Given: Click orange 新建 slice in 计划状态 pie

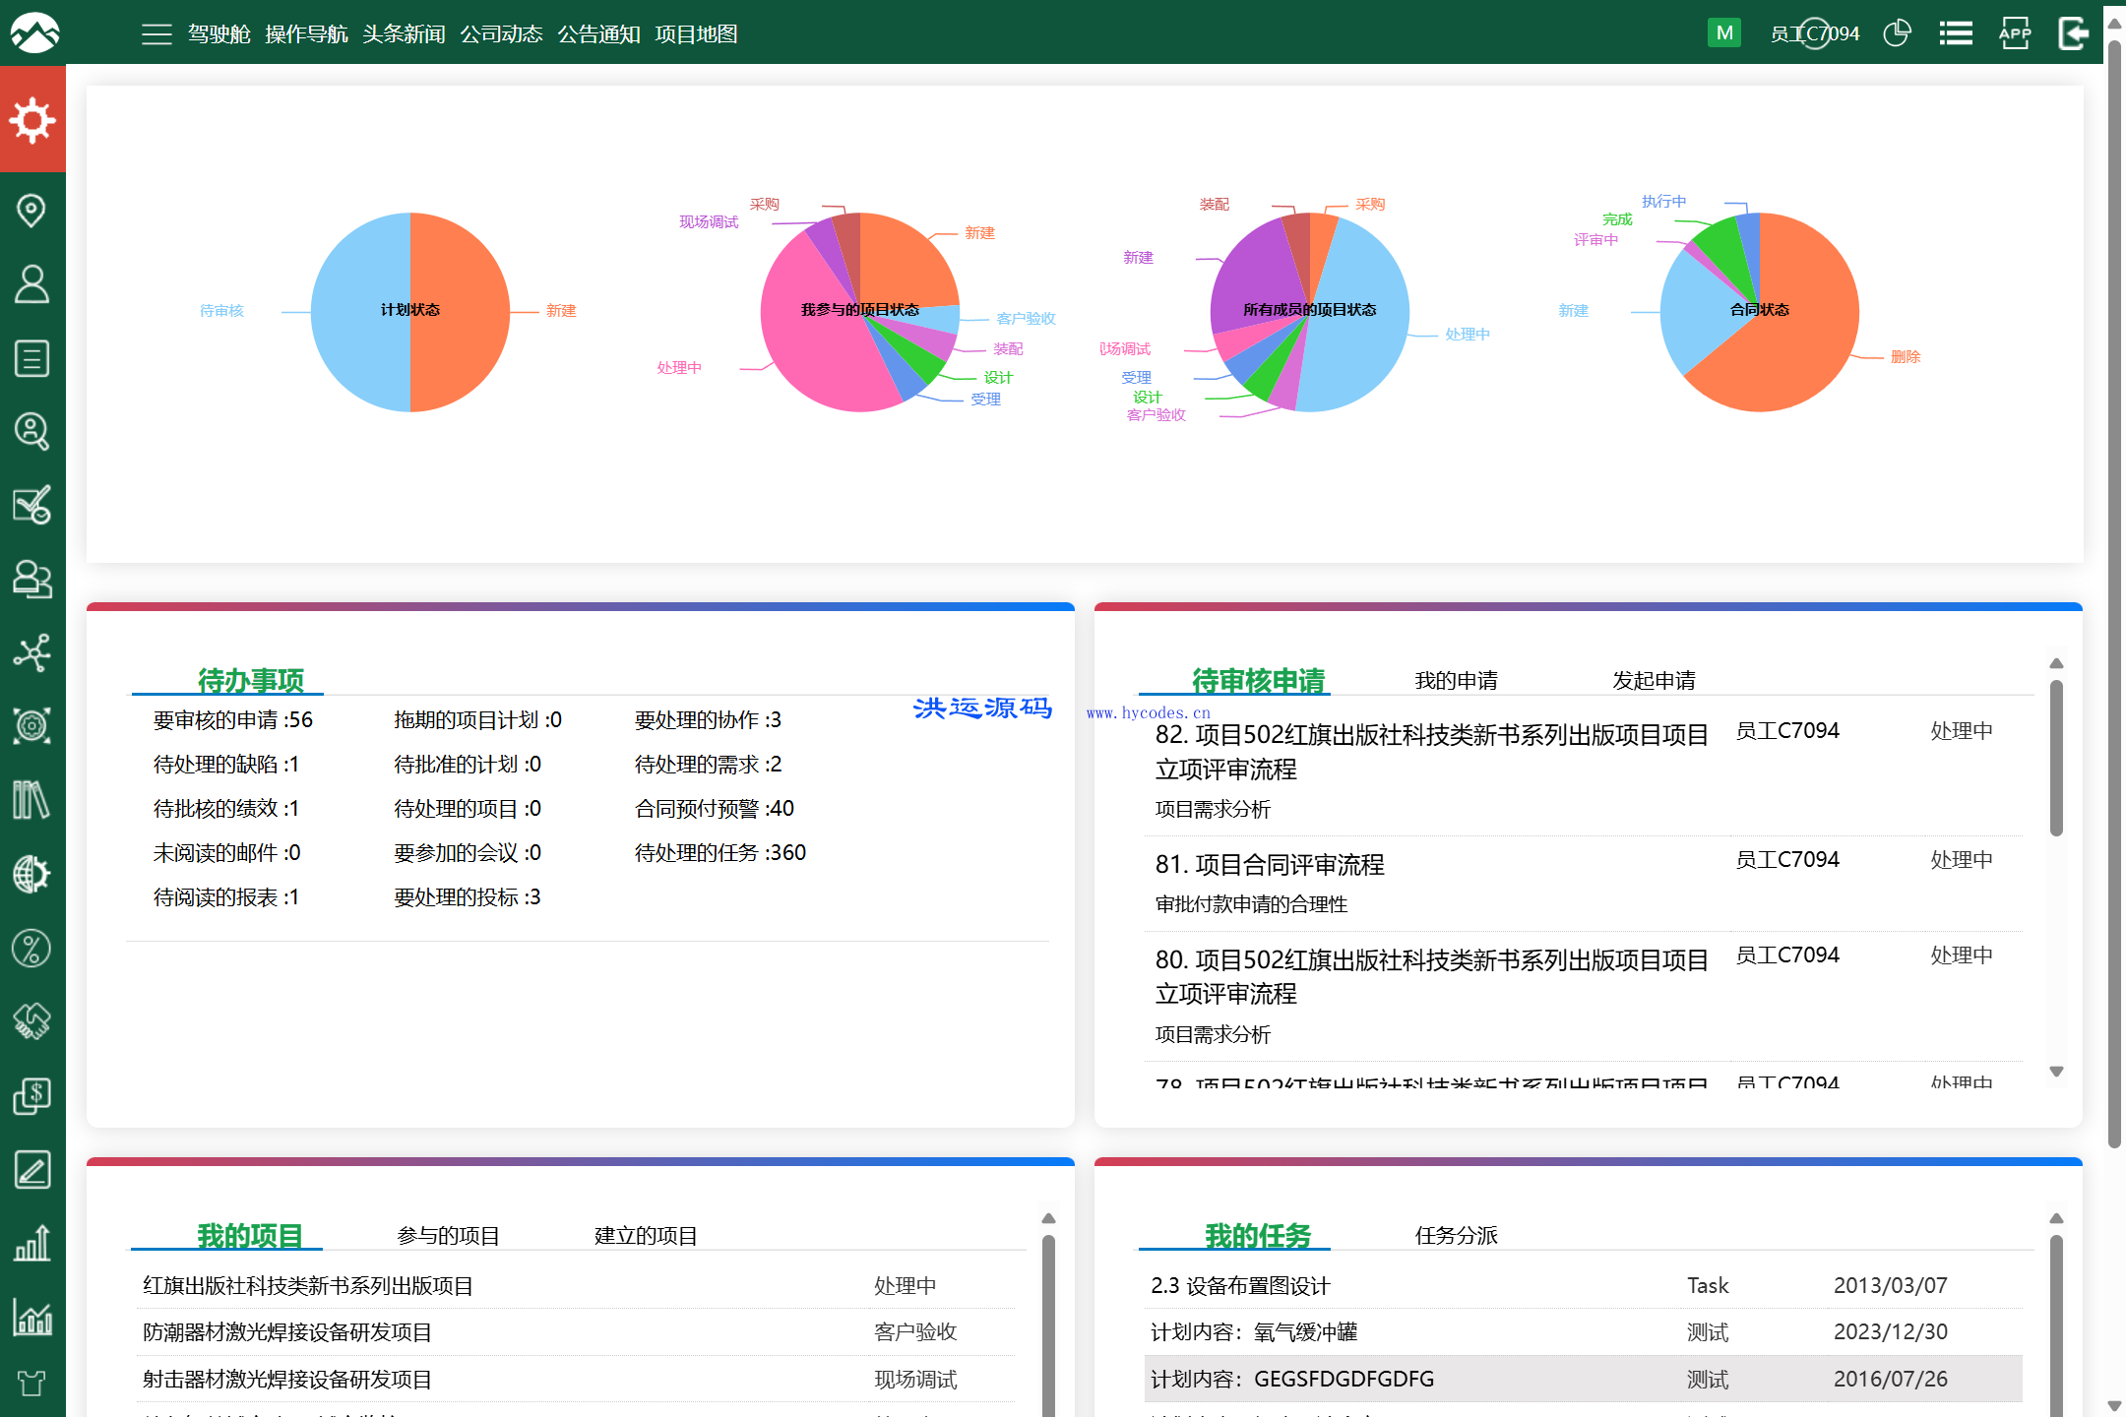Looking at the screenshot, I should pyautogui.click(x=463, y=312).
